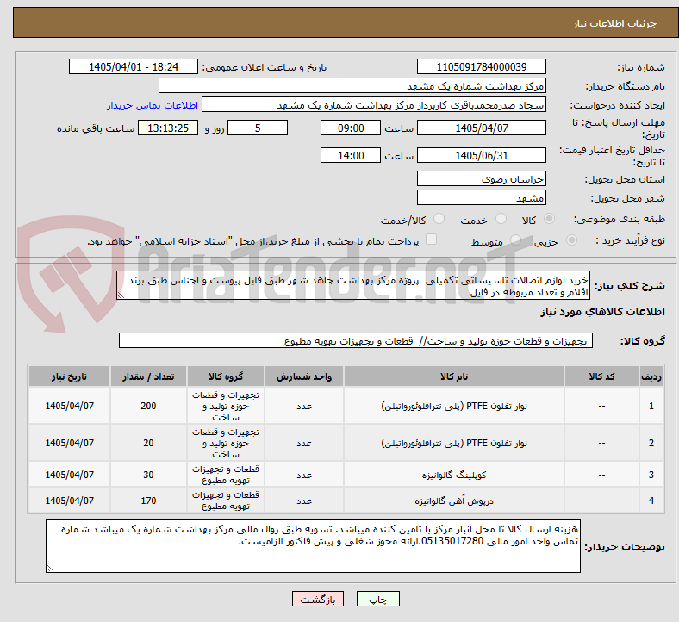Click the public announcement date field 1405/04/01 - 18:24
This screenshot has height=622, width=679.
134,67
